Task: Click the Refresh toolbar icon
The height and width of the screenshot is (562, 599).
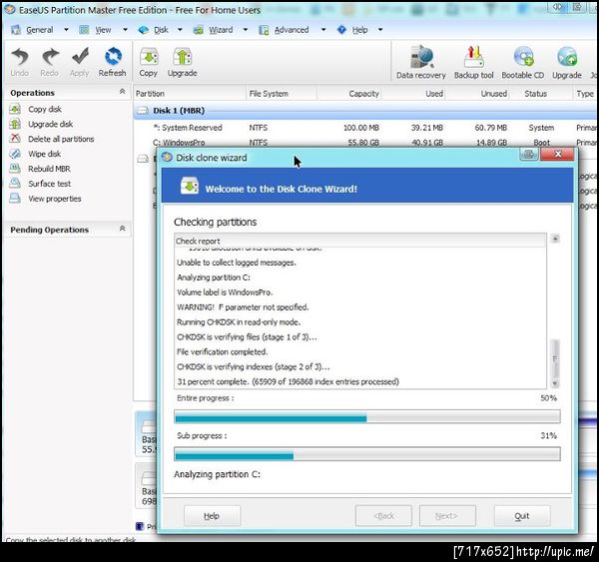Action: [113, 56]
